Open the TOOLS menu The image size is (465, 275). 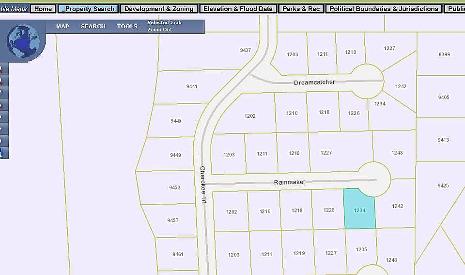127,26
